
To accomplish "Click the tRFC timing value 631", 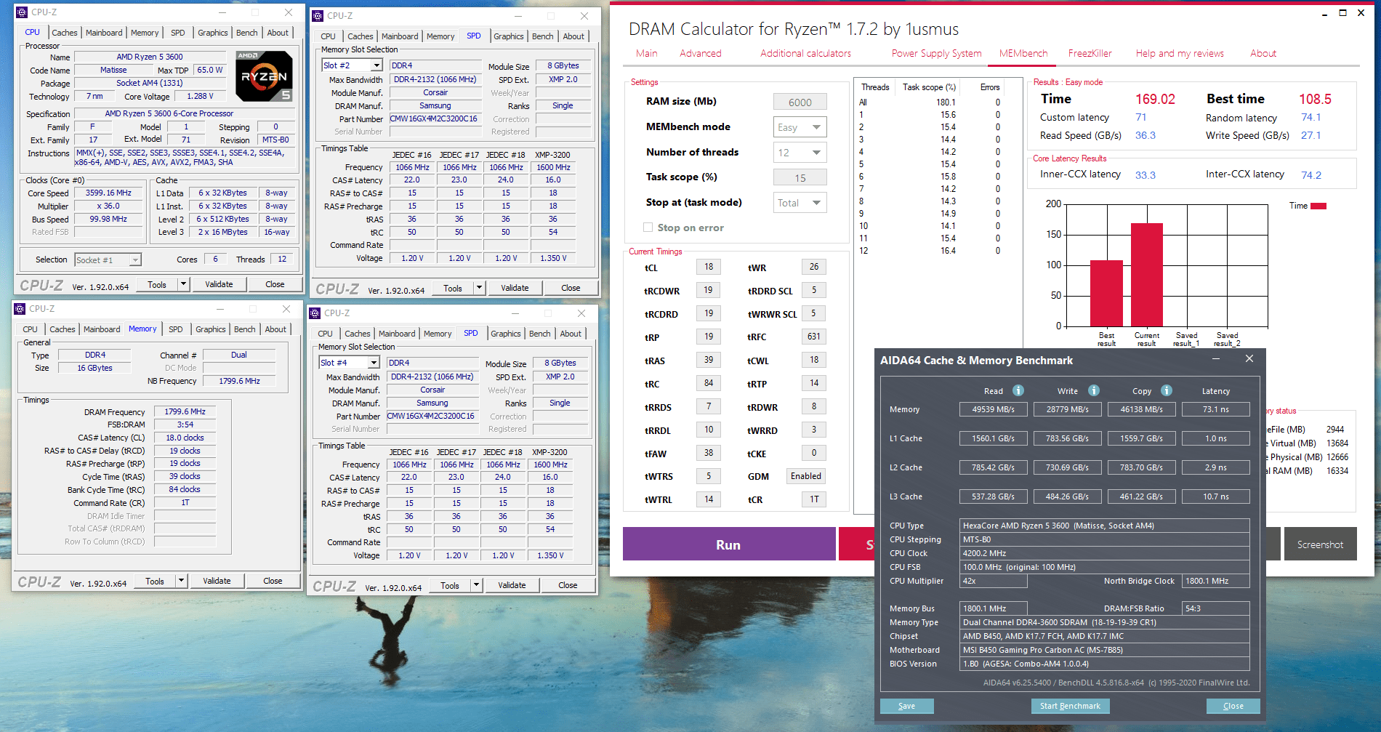I will [x=814, y=337].
